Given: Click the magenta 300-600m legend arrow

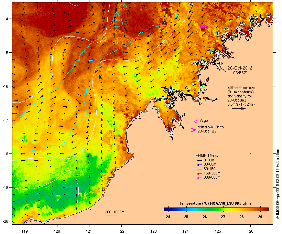Looking at the screenshot, I should tap(199, 178).
